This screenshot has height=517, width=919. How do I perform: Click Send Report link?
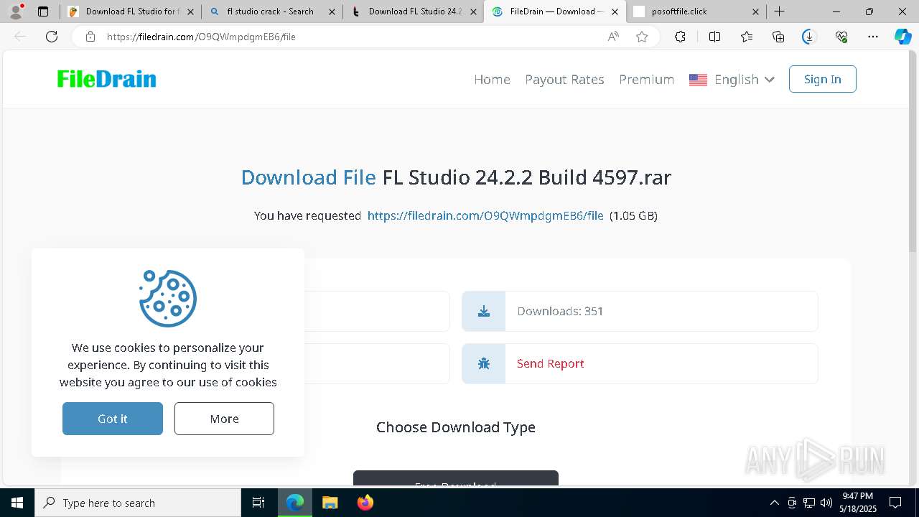[550, 363]
